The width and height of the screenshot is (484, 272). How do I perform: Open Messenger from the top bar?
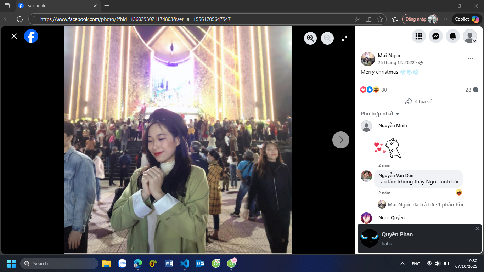point(436,36)
